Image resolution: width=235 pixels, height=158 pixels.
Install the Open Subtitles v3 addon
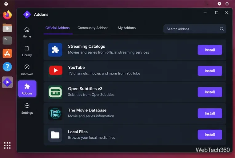pyautogui.click(x=210, y=92)
